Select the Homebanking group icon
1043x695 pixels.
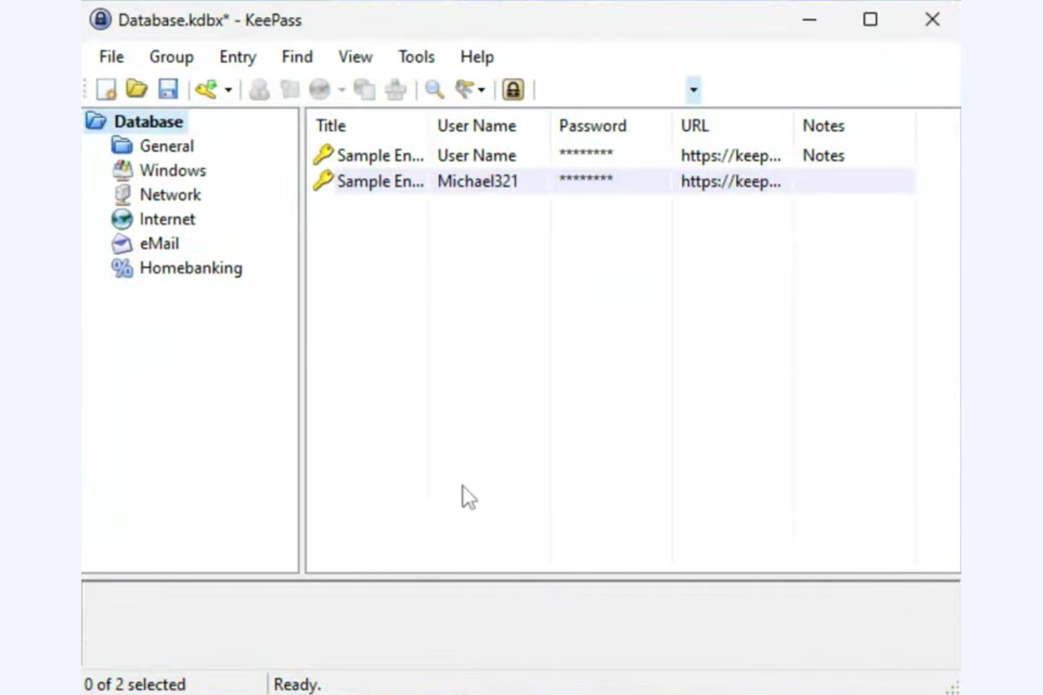click(x=121, y=268)
